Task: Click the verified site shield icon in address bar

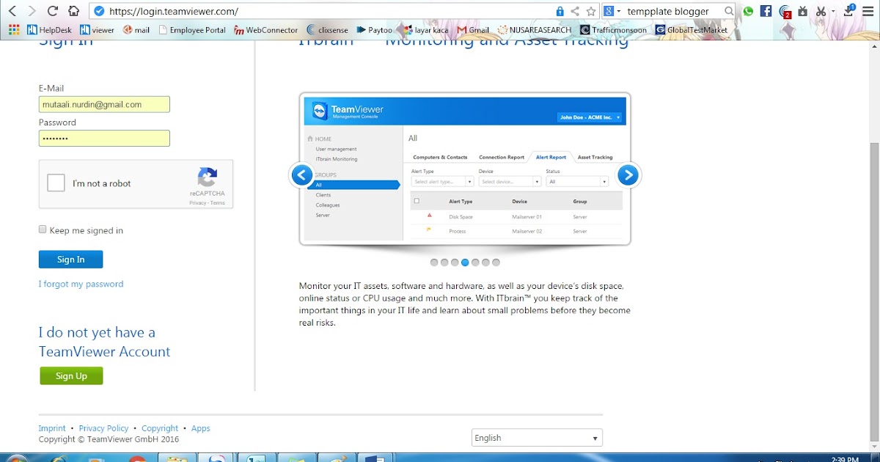Action: tap(100, 11)
